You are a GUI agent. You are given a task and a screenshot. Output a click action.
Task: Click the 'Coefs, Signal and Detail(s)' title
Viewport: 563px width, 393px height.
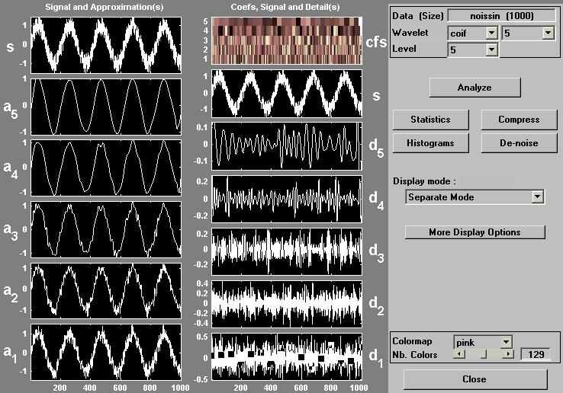tap(285, 7)
